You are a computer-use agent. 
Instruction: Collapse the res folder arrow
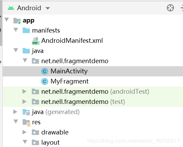(16, 122)
